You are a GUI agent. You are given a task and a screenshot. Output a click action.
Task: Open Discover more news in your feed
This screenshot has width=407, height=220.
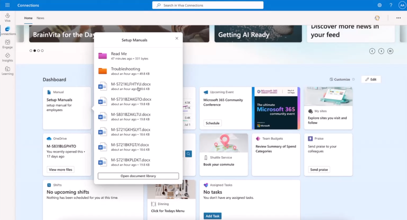(351, 34)
